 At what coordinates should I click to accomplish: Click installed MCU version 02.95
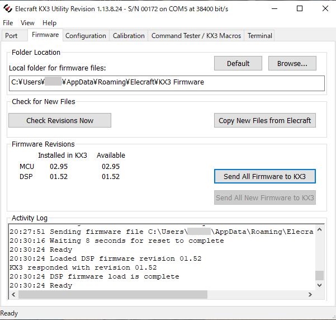click(59, 167)
